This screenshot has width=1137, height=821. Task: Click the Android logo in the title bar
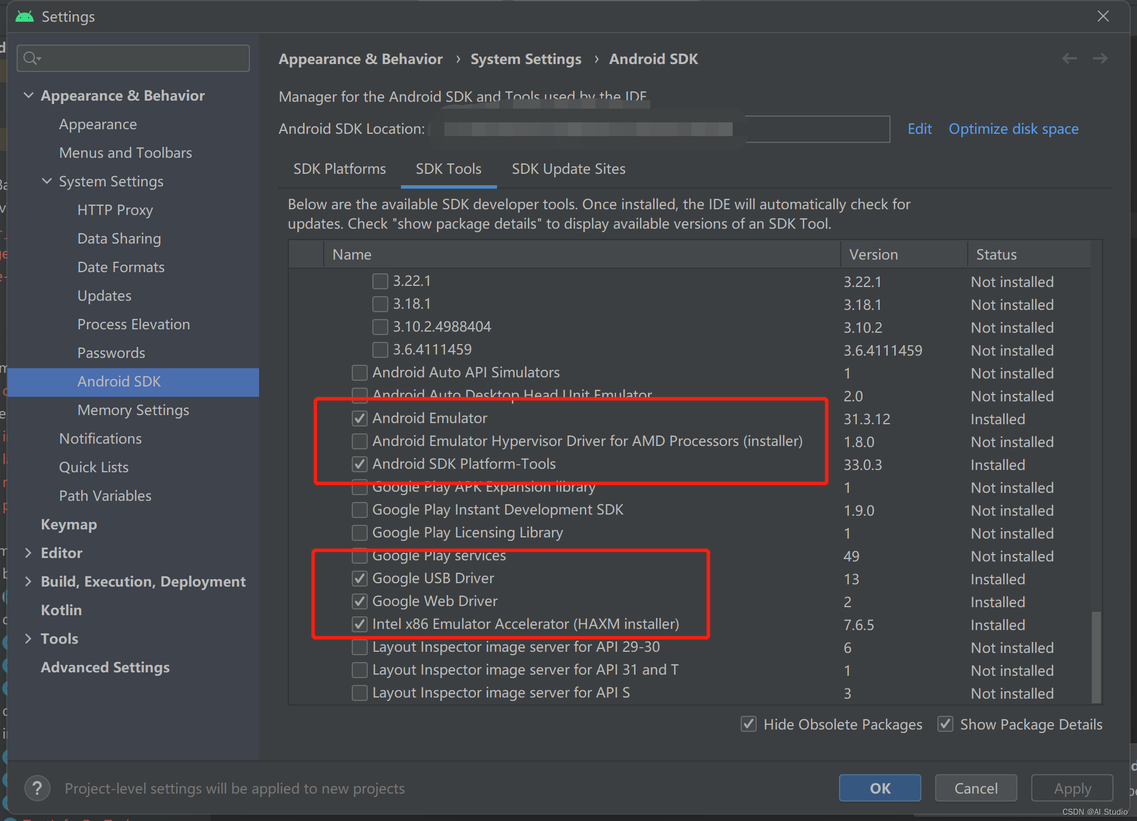[x=24, y=16]
